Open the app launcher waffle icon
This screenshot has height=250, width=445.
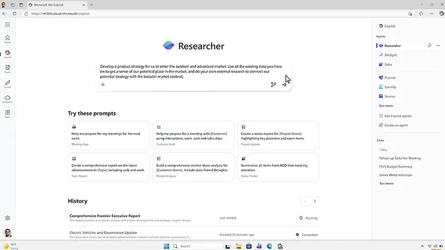pyautogui.click(x=8, y=25)
